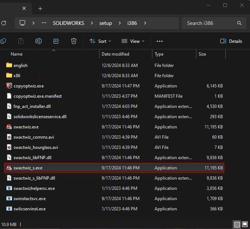This screenshot has height=229, width=250.
Task: Open the Sort dropdown
Action: coord(100,41)
